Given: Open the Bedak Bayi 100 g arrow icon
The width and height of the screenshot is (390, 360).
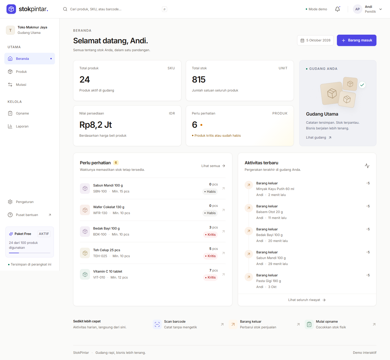Looking at the screenshot, I should coord(223,231).
